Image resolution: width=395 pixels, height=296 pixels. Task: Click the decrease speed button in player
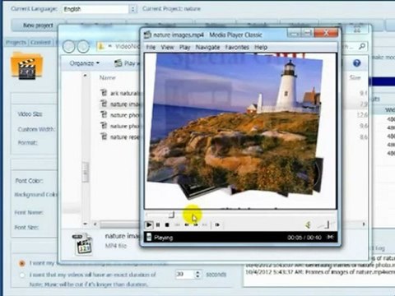tap(187, 224)
